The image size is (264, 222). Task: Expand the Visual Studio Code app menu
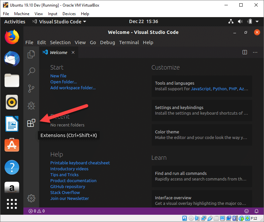coord(59,21)
